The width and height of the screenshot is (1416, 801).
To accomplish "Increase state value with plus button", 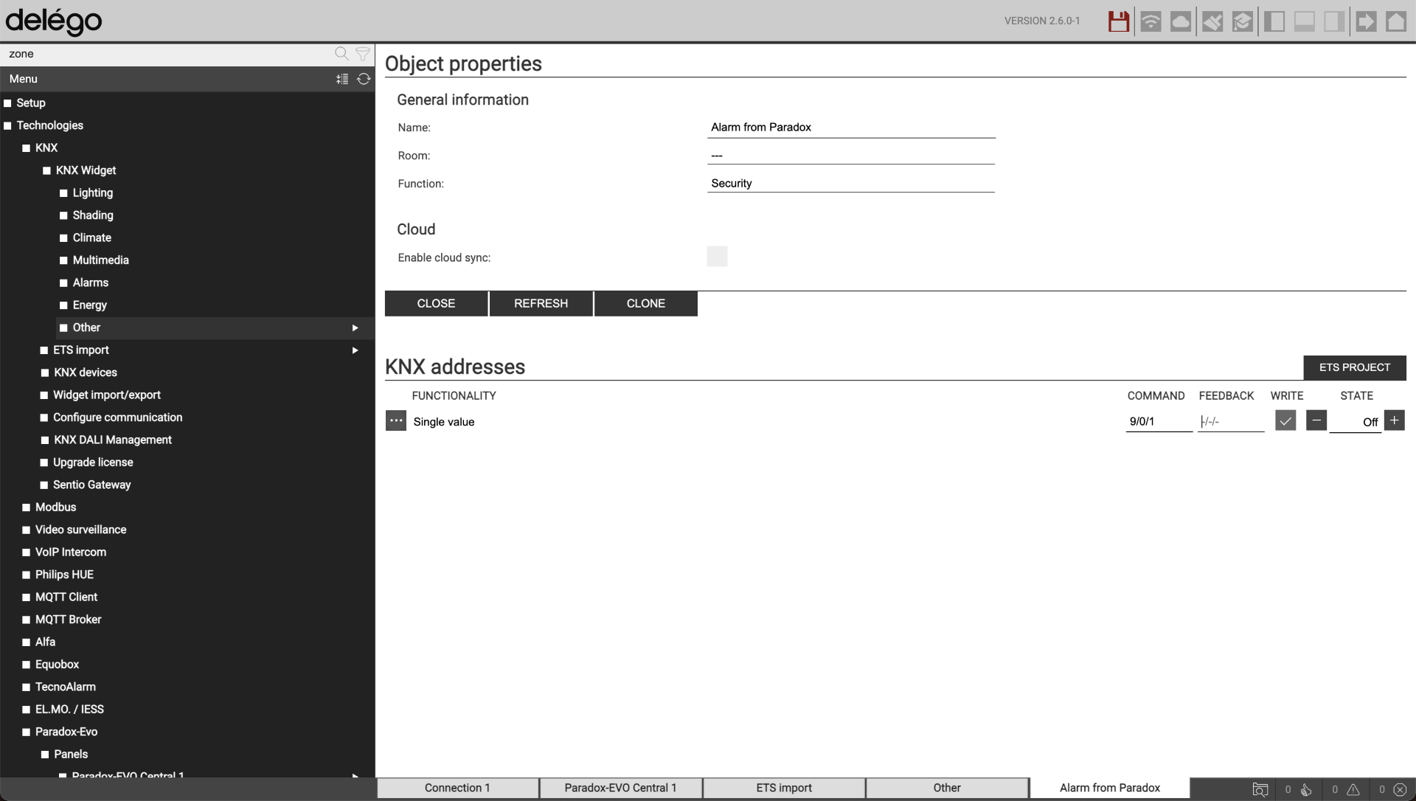I will [1394, 420].
